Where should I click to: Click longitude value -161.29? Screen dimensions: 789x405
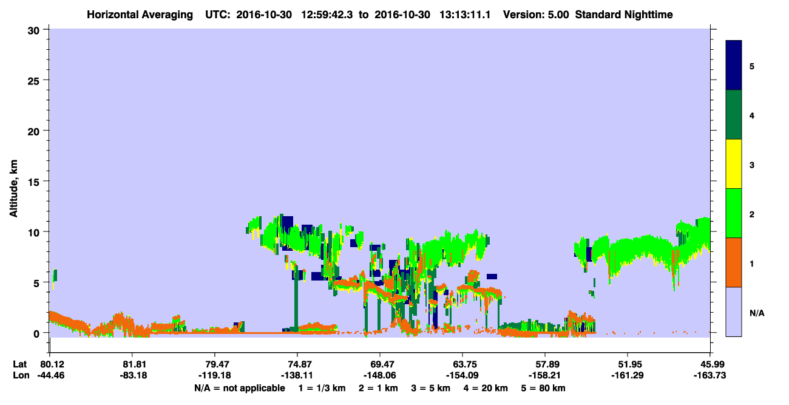[627, 376]
